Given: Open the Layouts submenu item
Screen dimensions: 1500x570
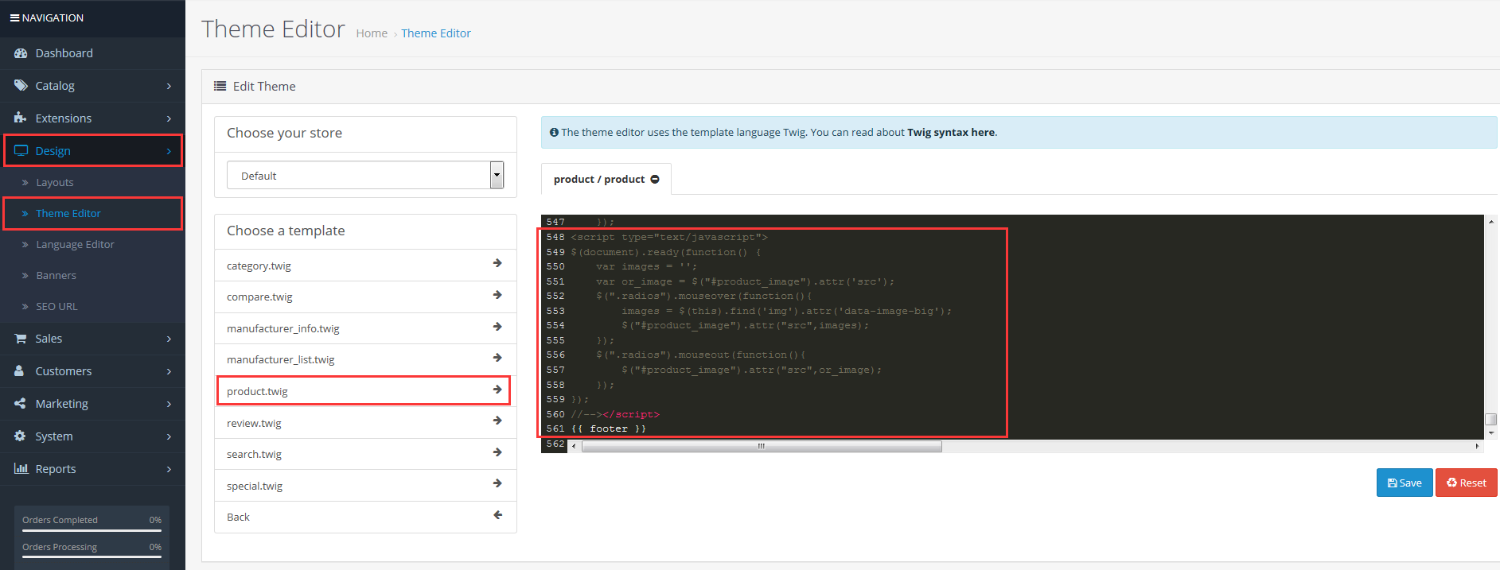Looking at the screenshot, I should 92,182.
